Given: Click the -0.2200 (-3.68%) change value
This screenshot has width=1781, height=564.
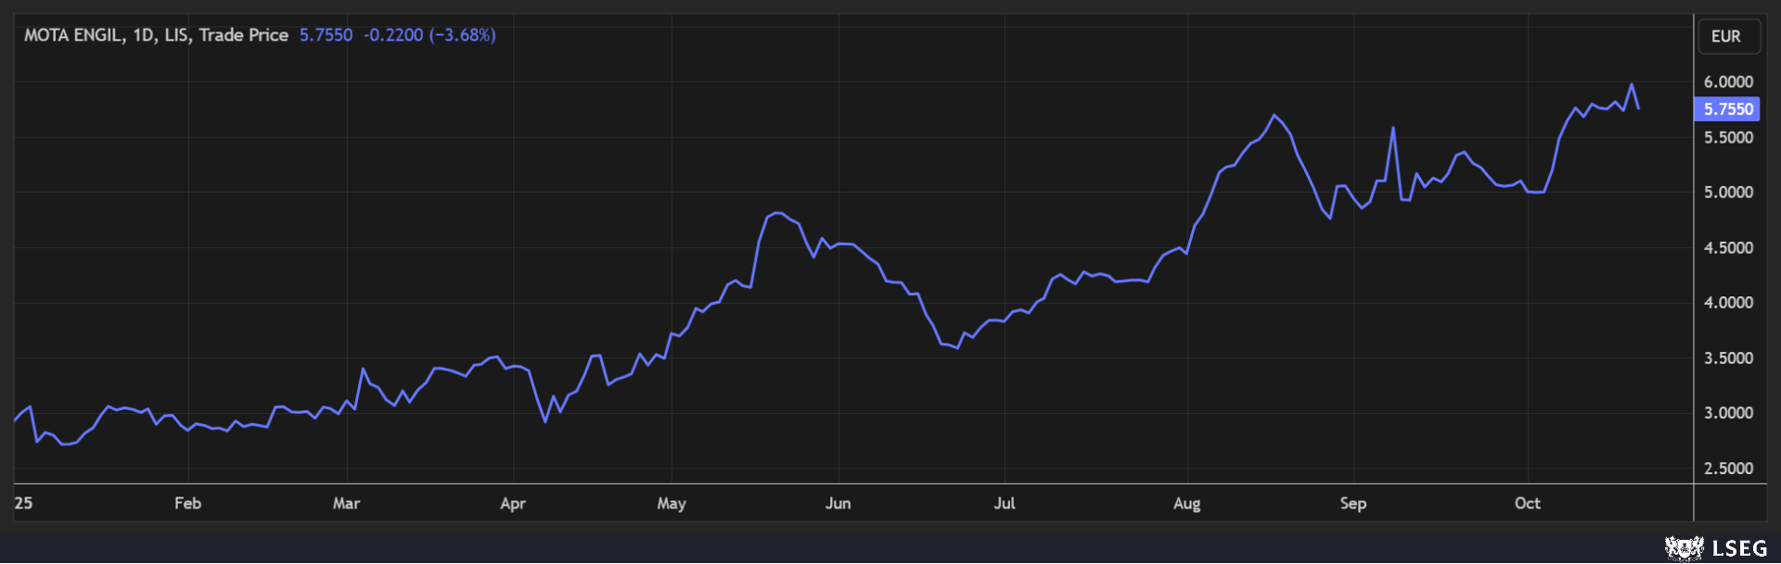Looking at the screenshot, I should click(429, 35).
